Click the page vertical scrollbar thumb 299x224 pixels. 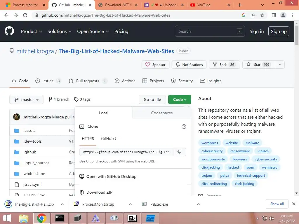point(296,35)
